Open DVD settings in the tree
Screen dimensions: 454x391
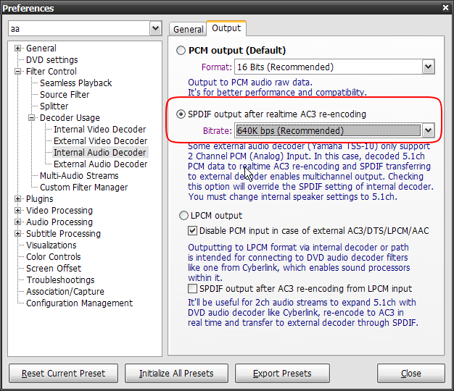pyautogui.click(x=51, y=60)
